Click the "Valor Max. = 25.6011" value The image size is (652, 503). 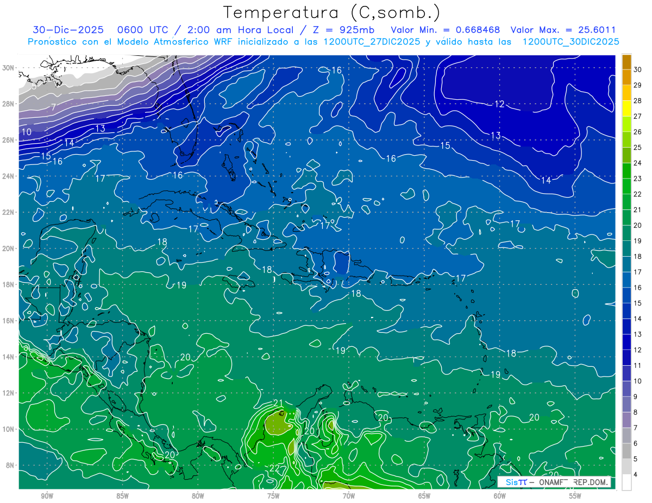tap(563, 30)
